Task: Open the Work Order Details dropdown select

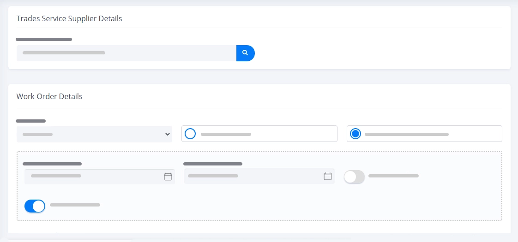Action: [94, 134]
